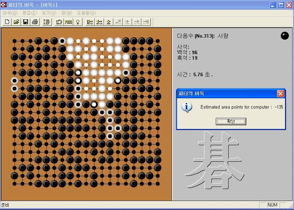The height and width of the screenshot is (210, 294).
Task: Click the app icon in title bar
Action: coord(3,5)
